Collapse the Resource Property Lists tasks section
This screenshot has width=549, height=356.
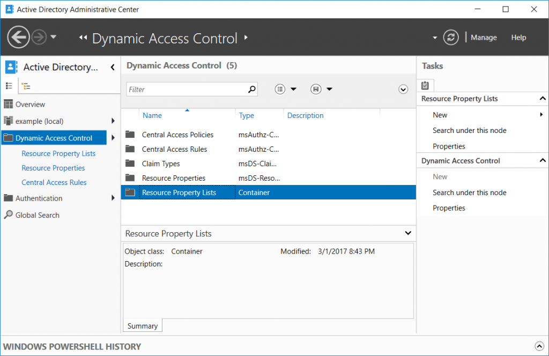tap(543, 98)
